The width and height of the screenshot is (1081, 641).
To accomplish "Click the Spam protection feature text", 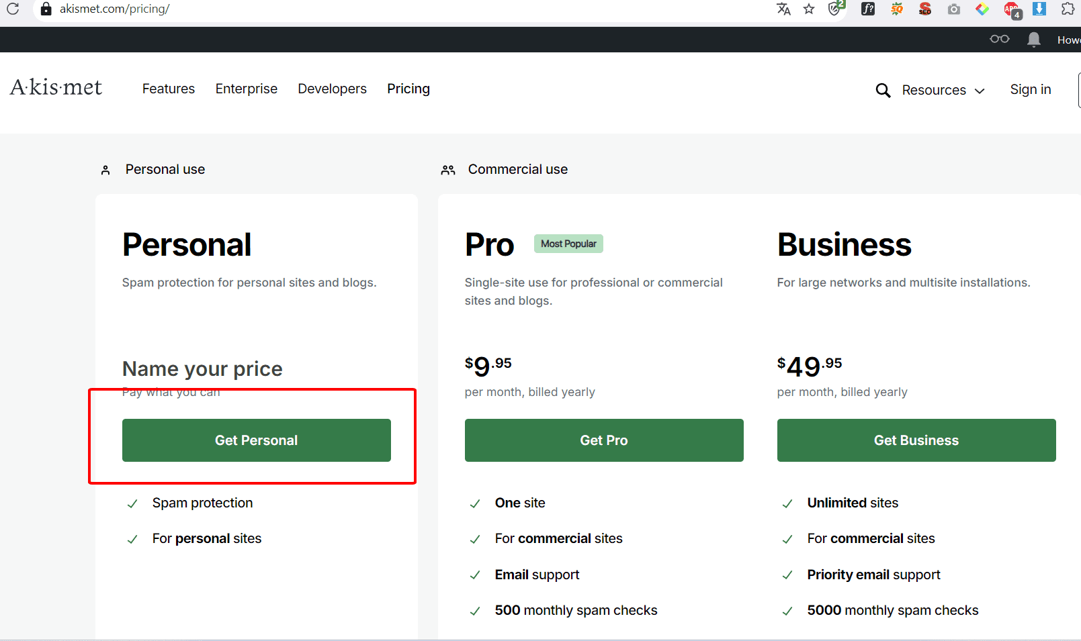I will click(x=202, y=503).
